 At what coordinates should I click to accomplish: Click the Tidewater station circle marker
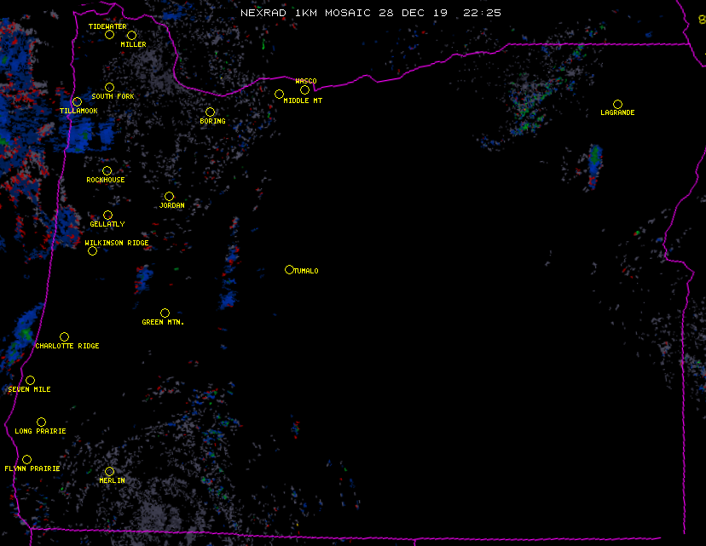pyautogui.click(x=109, y=35)
